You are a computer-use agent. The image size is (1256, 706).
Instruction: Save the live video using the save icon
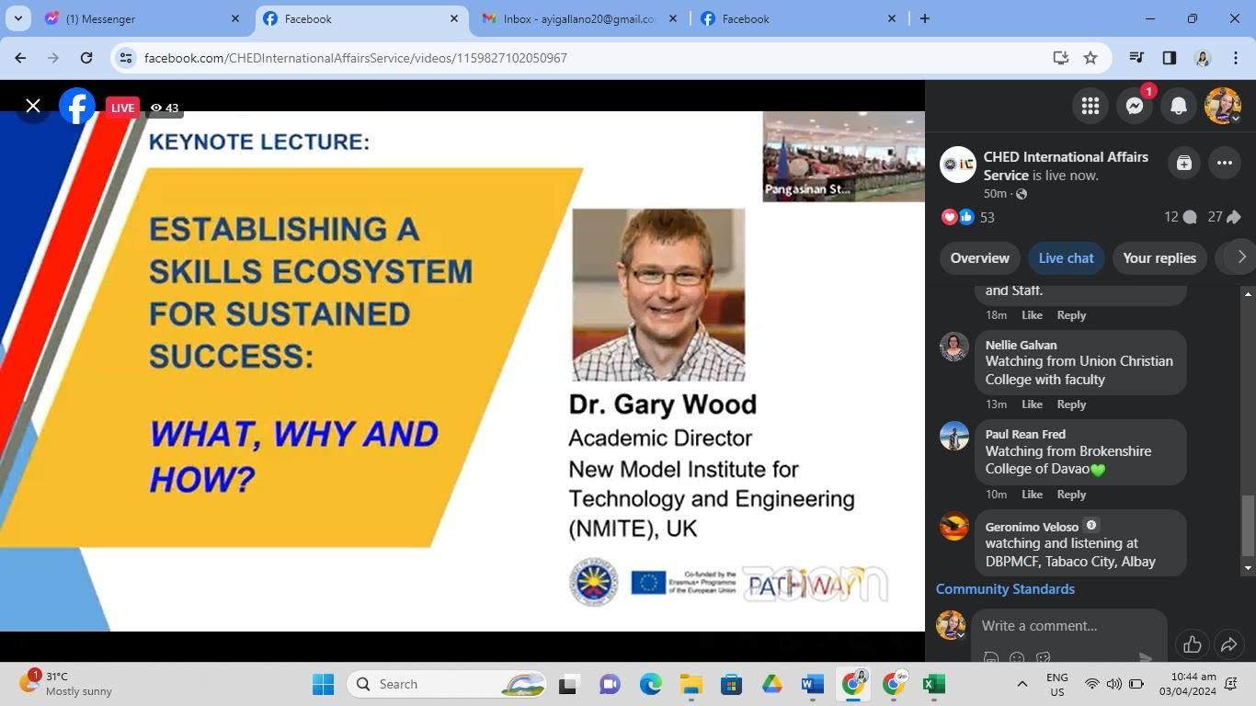[1184, 164]
